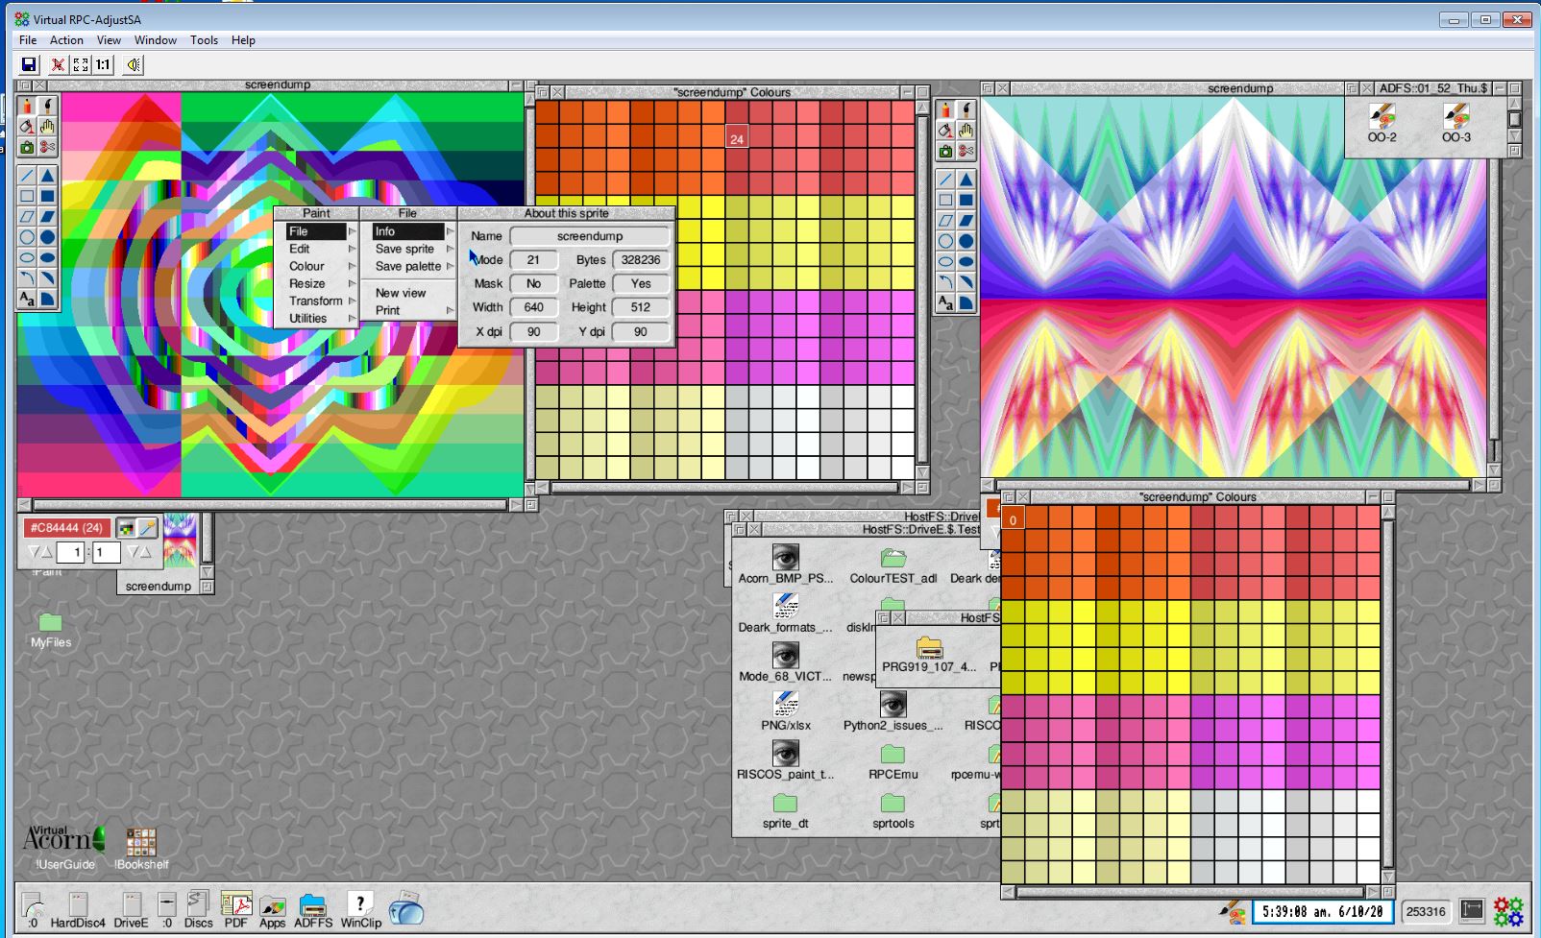Click the ADFFS icon on icon bar

coord(313,912)
